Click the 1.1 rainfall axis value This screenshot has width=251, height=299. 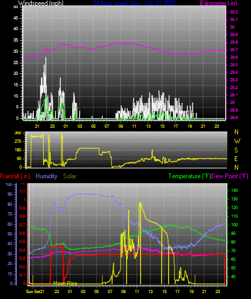point(23,191)
